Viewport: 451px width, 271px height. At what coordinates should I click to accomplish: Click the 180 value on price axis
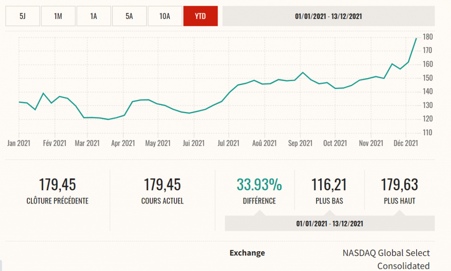point(428,37)
